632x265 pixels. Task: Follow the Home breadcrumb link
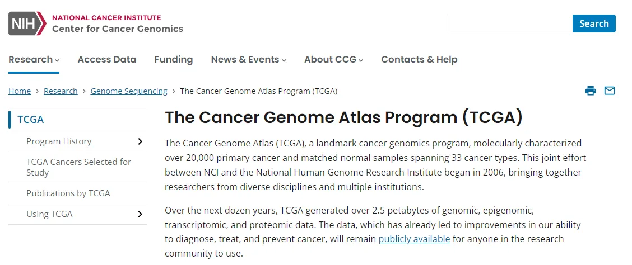click(x=20, y=91)
